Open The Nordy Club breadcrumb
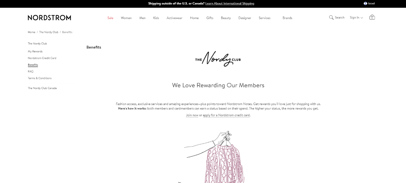The width and height of the screenshot is (406, 183). (49, 32)
